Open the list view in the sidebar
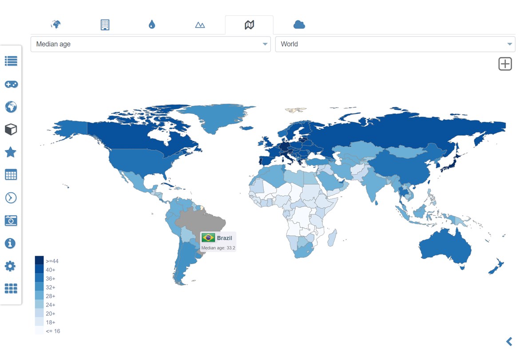This screenshot has width=524, height=350. click(11, 61)
